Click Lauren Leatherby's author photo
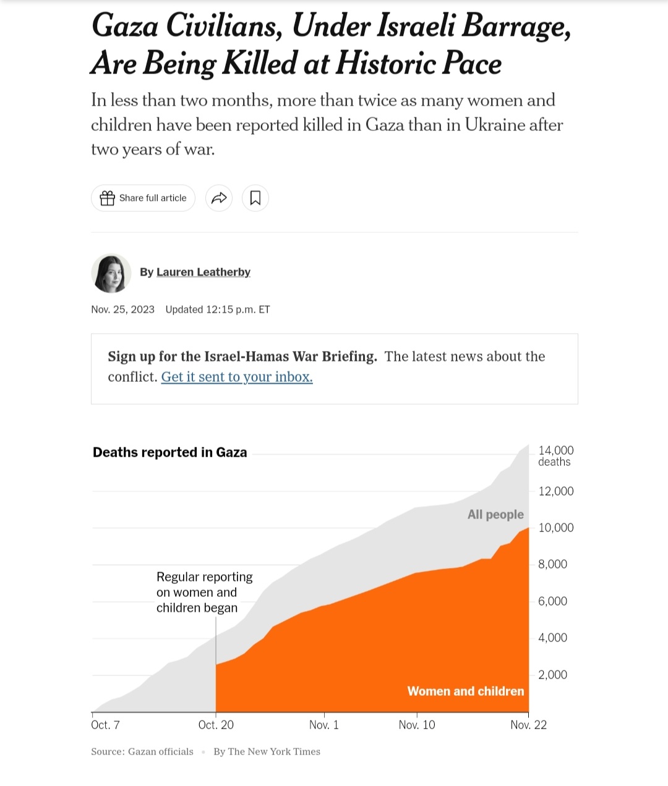Image resolution: width=668 pixels, height=786 pixels. click(x=111, y=273)
